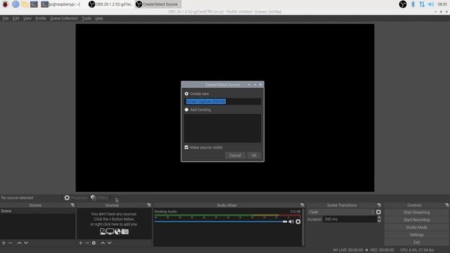Open the Bluetooth tray menu
The height and width of the screenshot is (253, 450).
click(413, 4)
